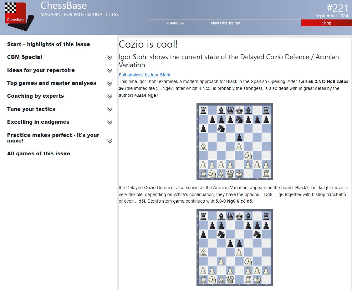Screen dimensions: 352x290
Task: Open the New Fritz Trainer menu item
Action: coord(225,23)
